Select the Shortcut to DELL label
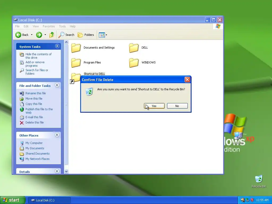Image resolution: width=272 pixels, height=204 pixels. pyautogui.click(x=94, y=74)
